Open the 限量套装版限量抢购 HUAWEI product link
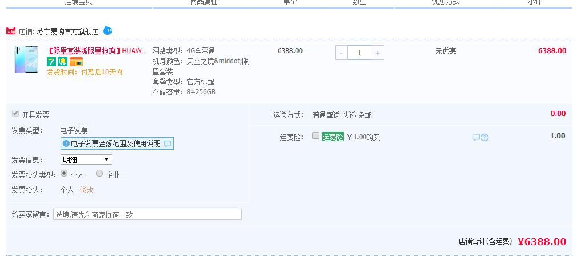Image resolution: width=585 pixels, height=256 pixels. pos(97,51)
